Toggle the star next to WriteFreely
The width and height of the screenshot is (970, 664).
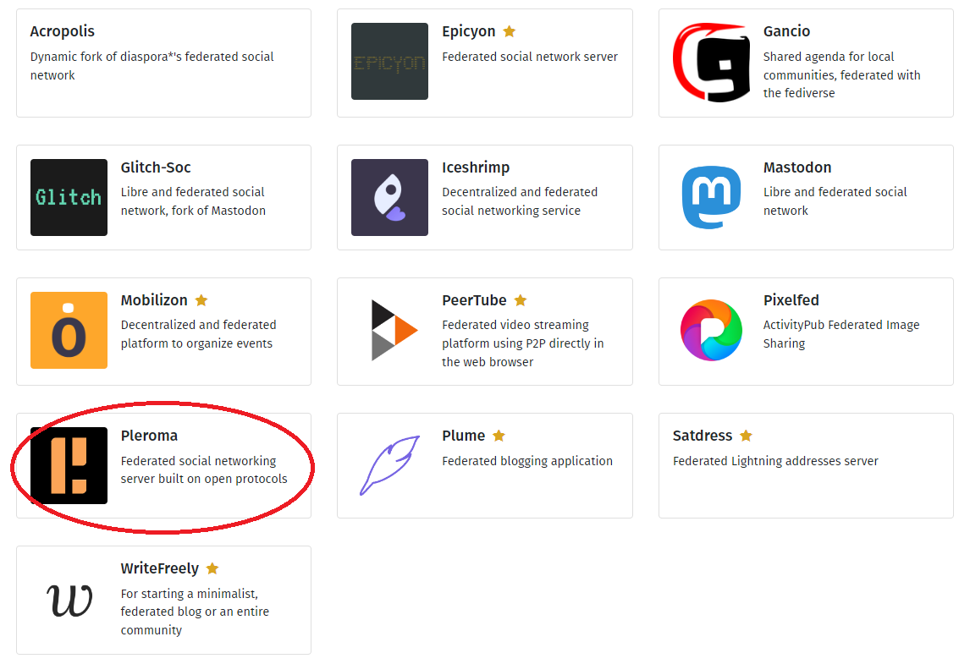point(212,568)
